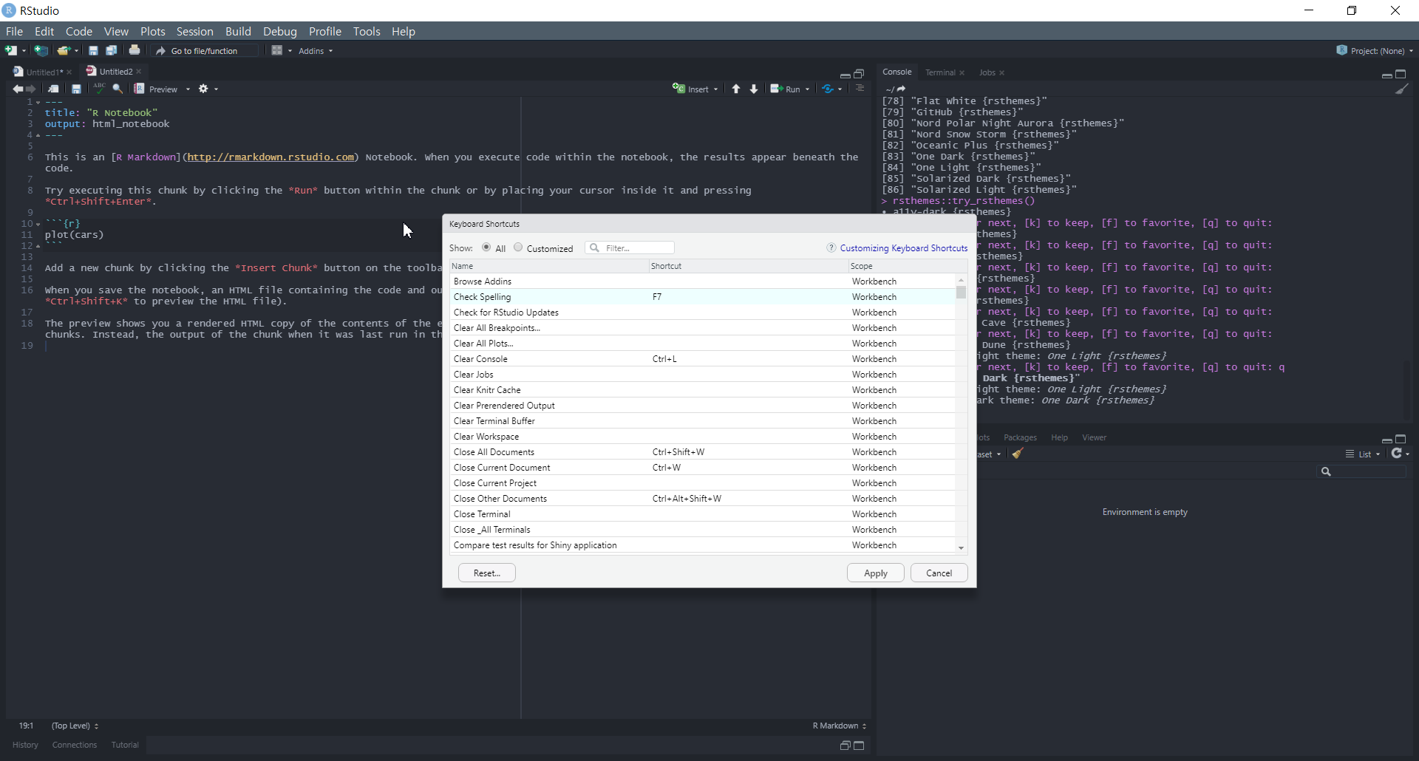Collapse the code chunk at line 10

[x=38, y=224]
